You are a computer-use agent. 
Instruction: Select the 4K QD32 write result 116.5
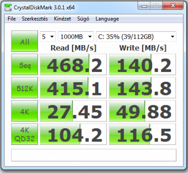click(142, 134)
